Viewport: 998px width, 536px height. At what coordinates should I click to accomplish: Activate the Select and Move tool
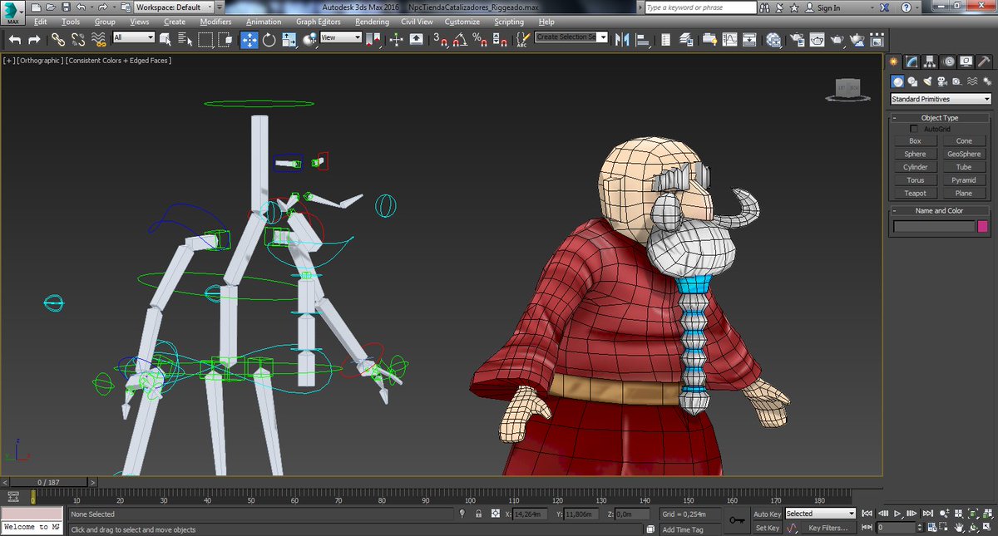pos(249,39)
